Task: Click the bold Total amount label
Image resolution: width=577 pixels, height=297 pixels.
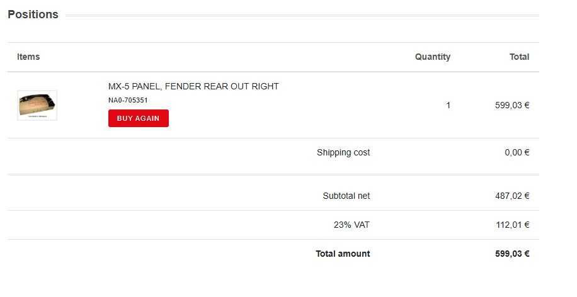Action: pos(343,254)
